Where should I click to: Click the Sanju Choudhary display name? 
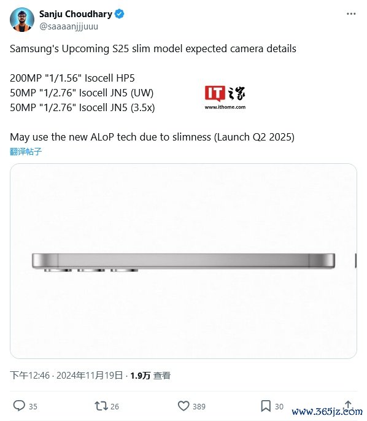pyautogui.click(x=75, y=14)
